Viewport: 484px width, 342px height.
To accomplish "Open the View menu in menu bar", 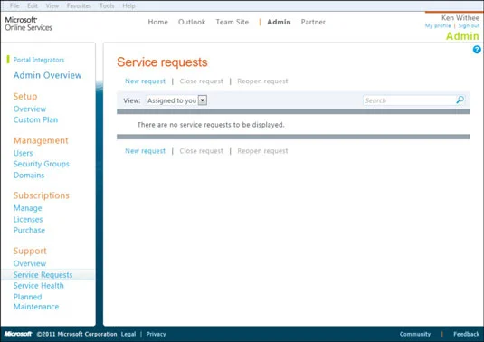I will tap(52, 5).
